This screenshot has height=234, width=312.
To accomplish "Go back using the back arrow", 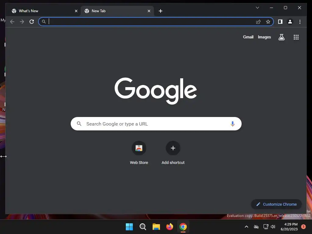I will point(12,22).
